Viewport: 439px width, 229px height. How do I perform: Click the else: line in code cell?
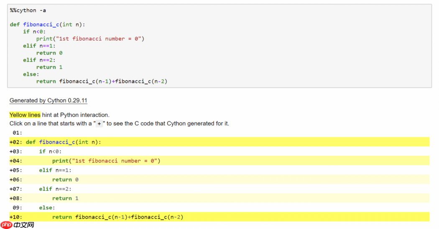tap(31, 74)
